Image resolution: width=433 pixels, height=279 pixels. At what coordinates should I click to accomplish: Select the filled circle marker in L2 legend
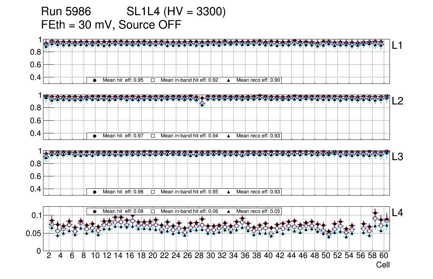click(x=95, y=136)
